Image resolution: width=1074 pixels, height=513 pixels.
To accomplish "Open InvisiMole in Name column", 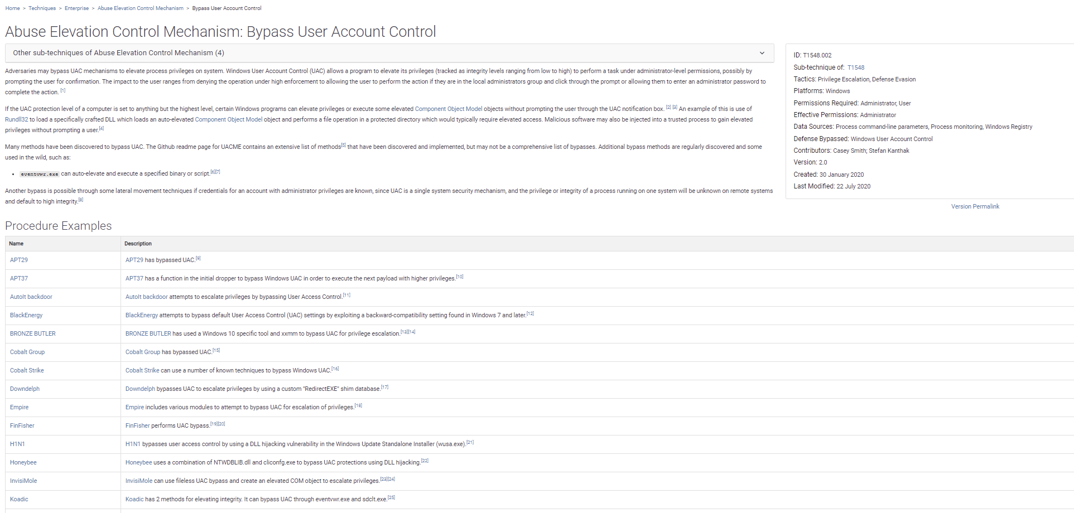I will 23,481.
